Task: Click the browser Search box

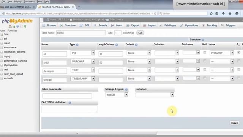Action: [x=183, y=14]
